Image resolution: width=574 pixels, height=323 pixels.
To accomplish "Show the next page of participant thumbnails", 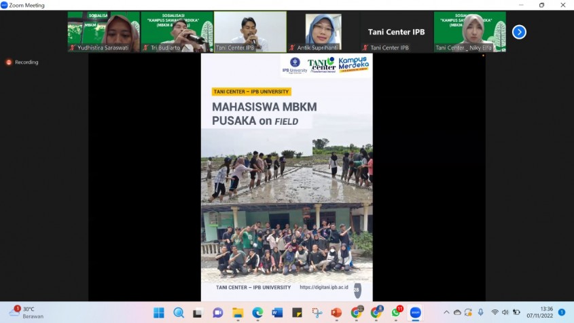I will [x=519, y=32].
